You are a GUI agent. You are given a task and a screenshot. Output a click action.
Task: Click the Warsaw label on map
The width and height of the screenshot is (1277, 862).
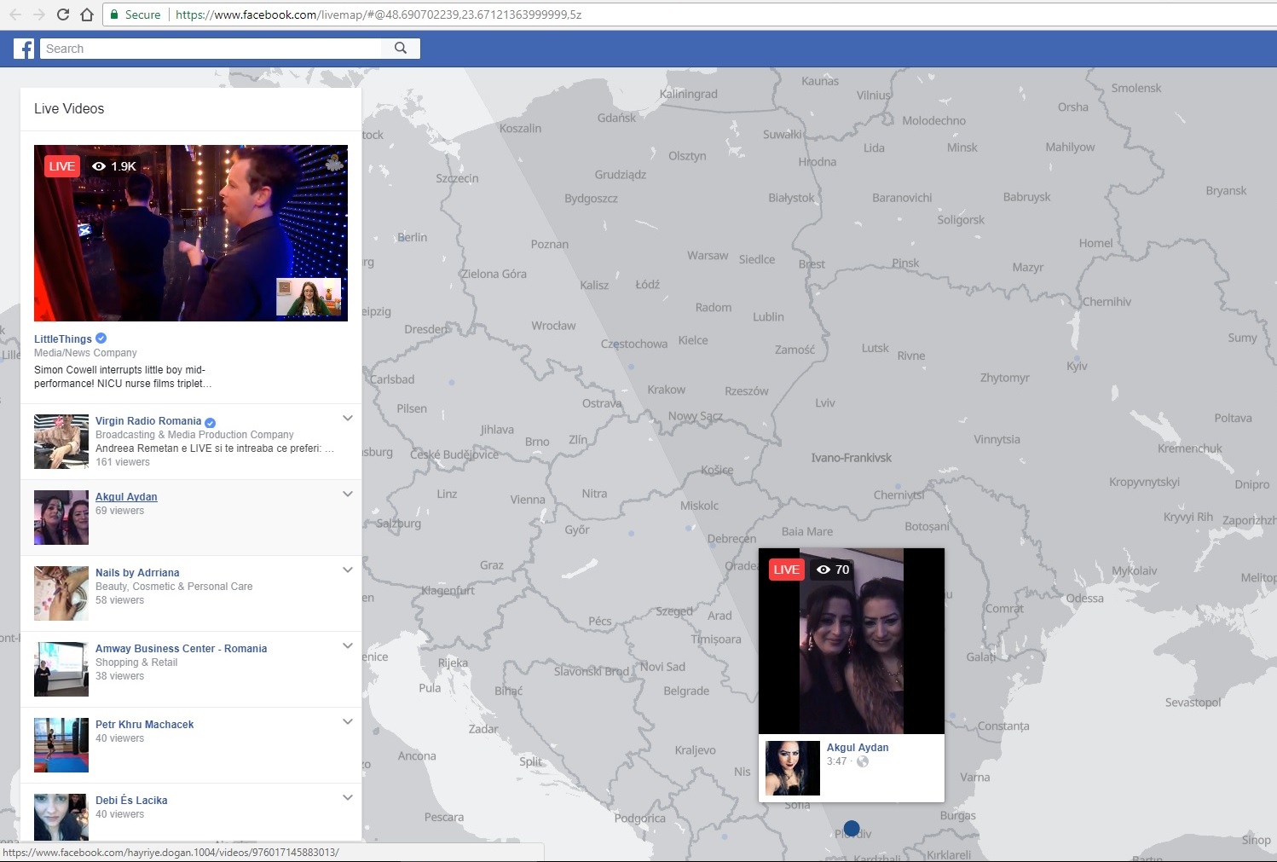[x=708, y=256]
